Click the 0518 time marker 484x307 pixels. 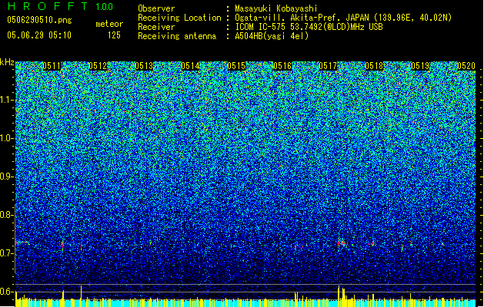click(374, 66)
